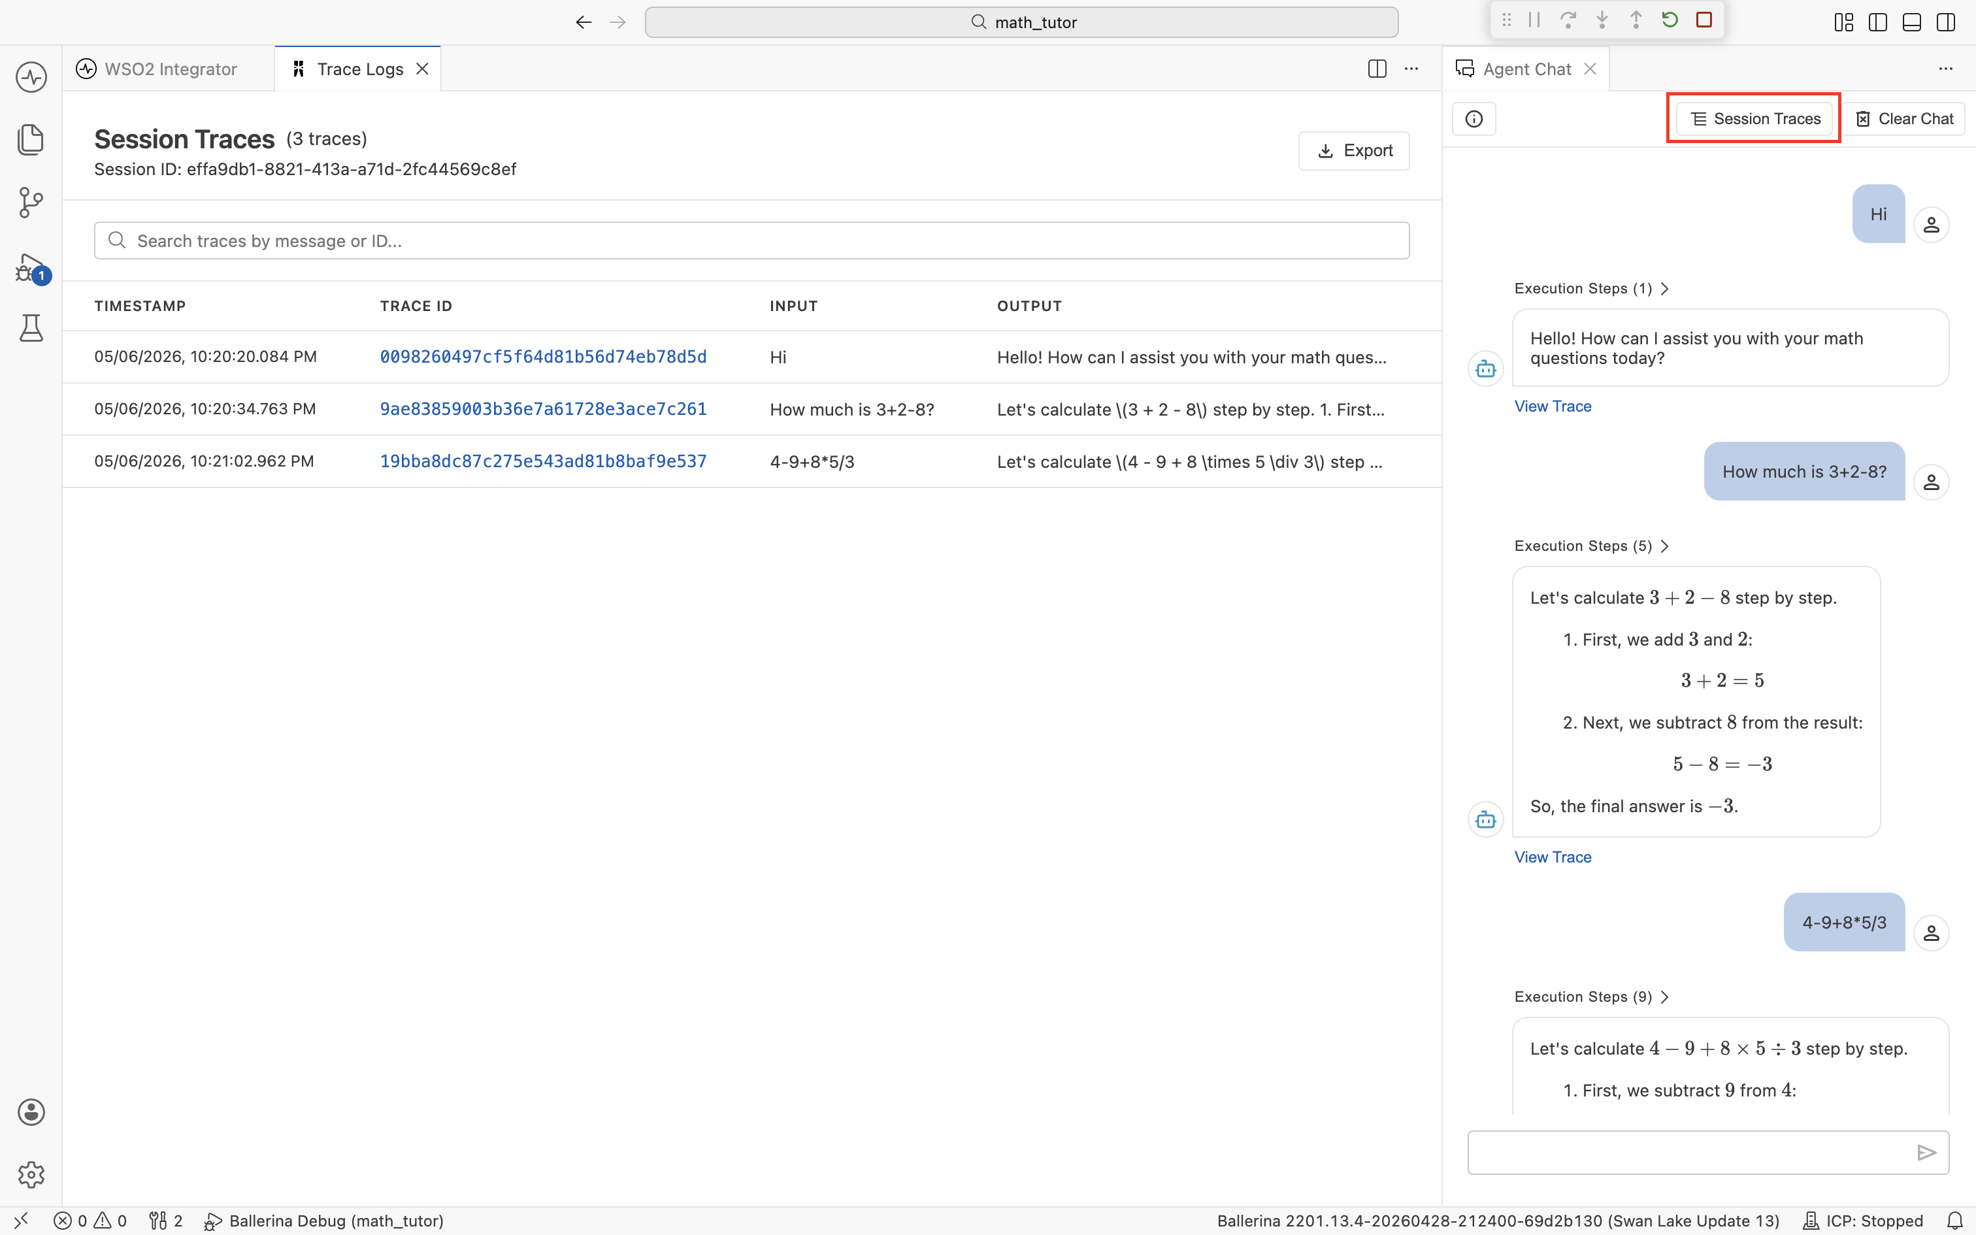Image resolution: width=1976 pixels, height=1235 pixels.
Task: Open Agent Chat more actions menu
Action: pyautogui.click(x=1947, y=69)
